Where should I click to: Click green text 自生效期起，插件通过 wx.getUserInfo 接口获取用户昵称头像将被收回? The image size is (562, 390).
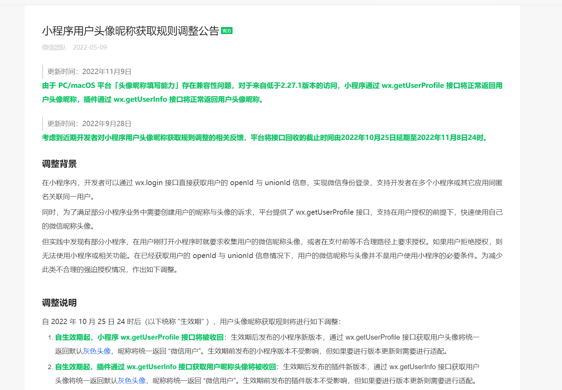165,367
